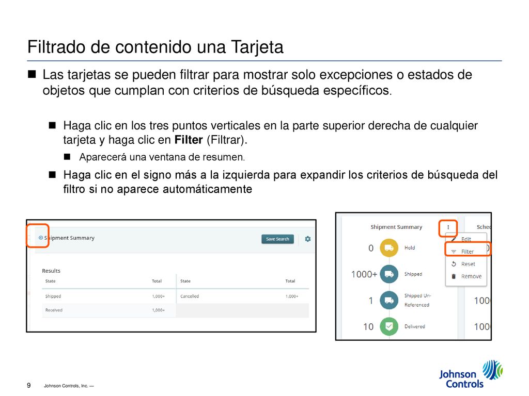Click the filter lines icon beside Filter
Image resolution: width=529 pixels, height=396 pixels.
point(454,252)
